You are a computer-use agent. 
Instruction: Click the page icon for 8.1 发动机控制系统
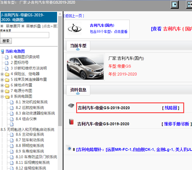pos(12,102)
